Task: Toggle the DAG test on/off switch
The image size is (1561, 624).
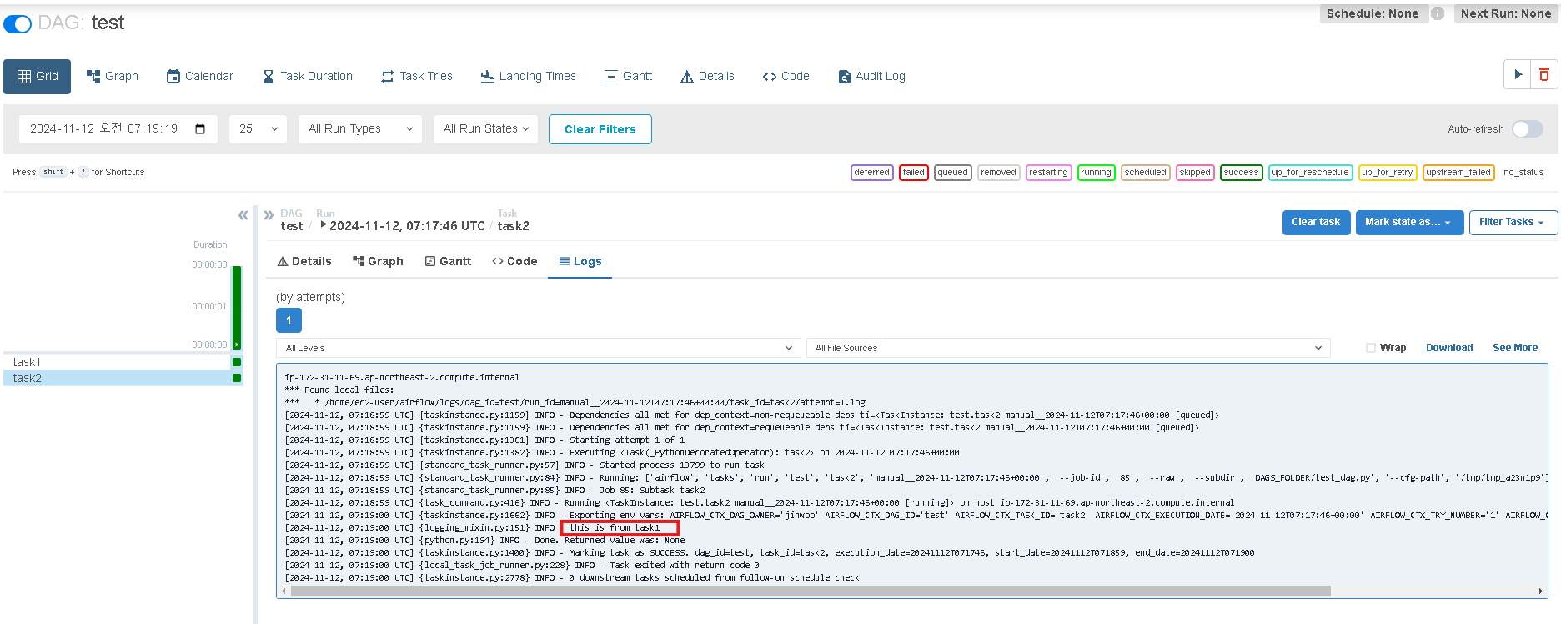Action: click(x=18, y=24)
